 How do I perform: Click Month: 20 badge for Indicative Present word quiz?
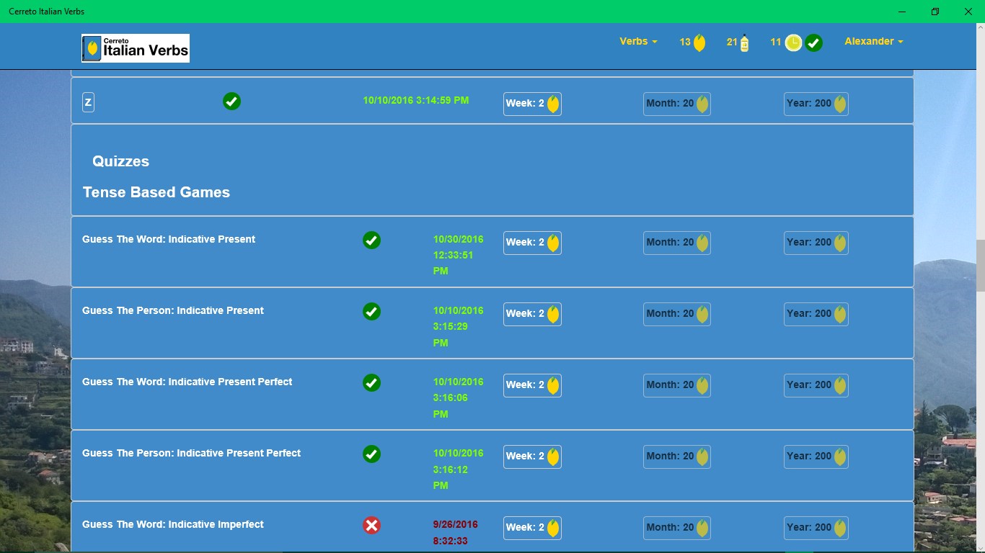click(x=676, y=243)
